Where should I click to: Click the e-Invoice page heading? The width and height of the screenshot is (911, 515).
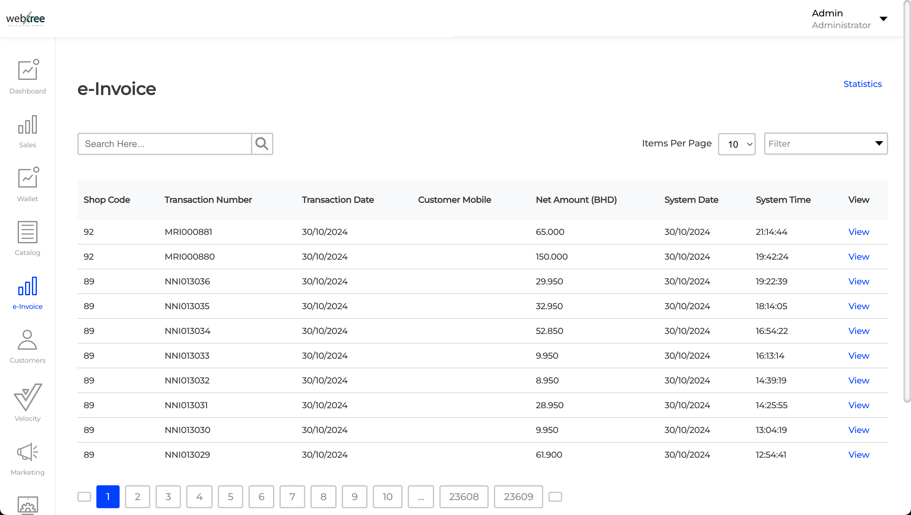pyautogui.click(x=117, y=89)
